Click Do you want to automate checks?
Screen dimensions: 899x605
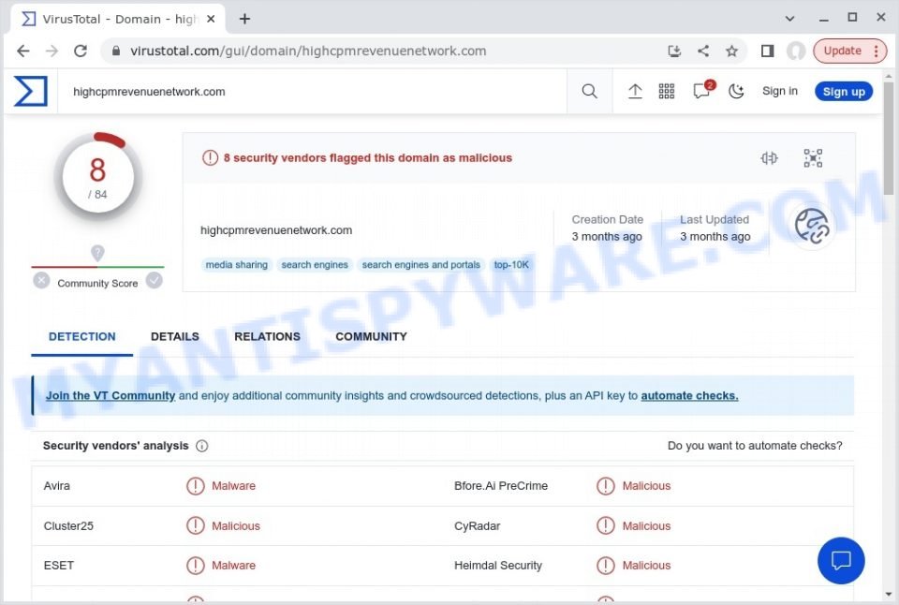(x=755, y=446)
